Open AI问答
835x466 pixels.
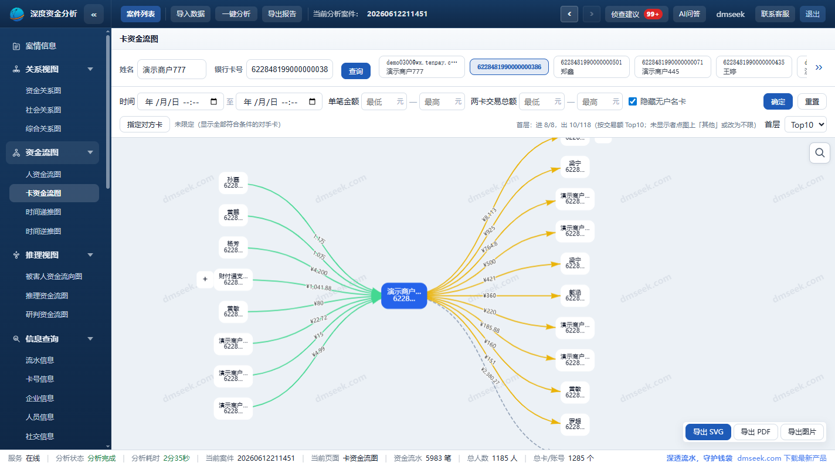pyautogui.click(x=690, y=14)
